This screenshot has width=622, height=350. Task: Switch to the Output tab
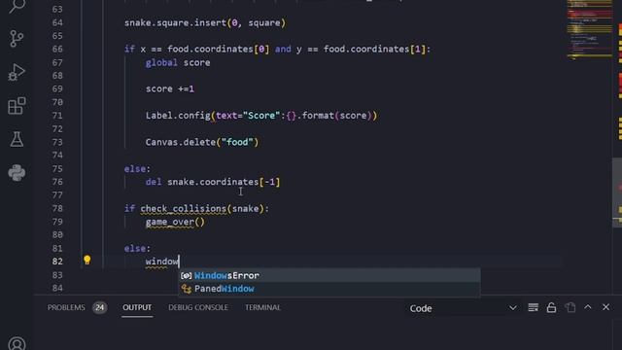(137, 307)
